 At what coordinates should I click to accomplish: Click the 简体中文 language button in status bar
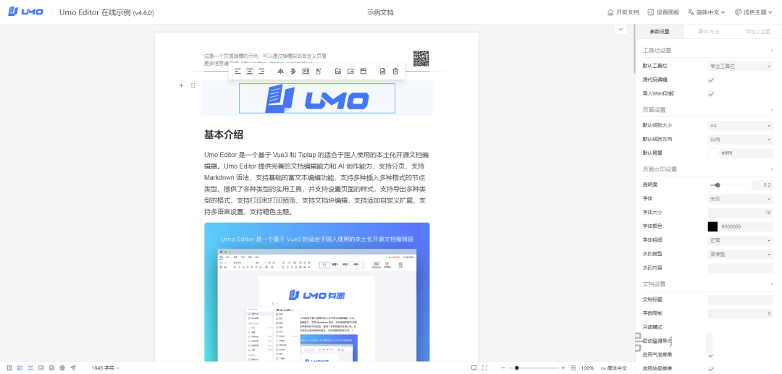pyautogui.click(x=614, y=368)
